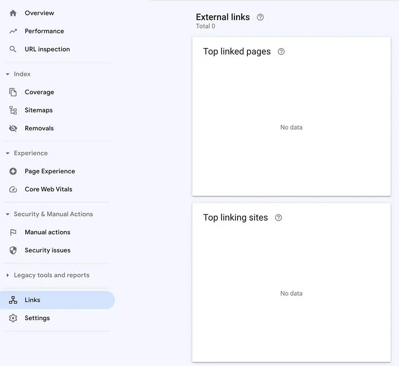Open help for External links
The image size is (399, 366).
point(260,17)
